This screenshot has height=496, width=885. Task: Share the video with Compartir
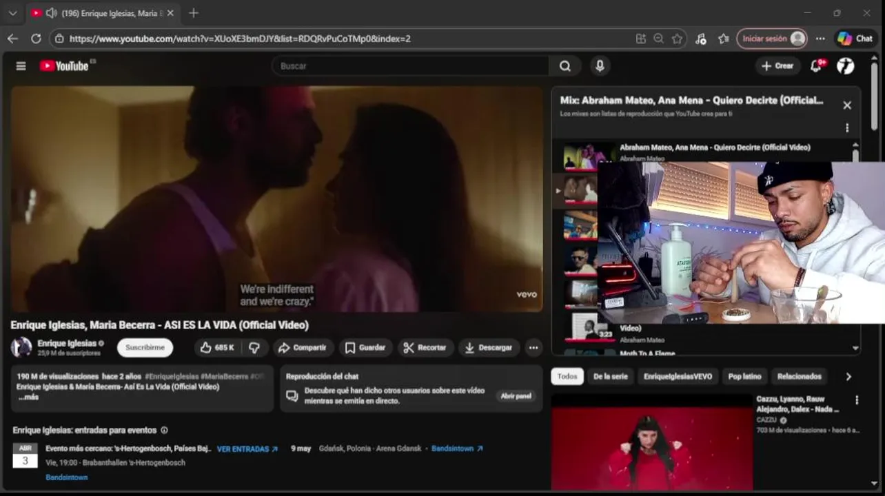(x=303, y=348)
